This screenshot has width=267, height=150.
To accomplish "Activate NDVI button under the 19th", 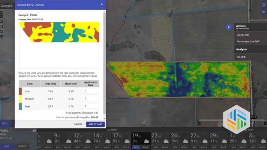I will [x=136, y=147].
